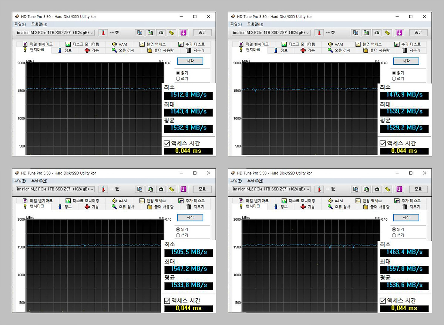Open 디스크 모니터링 tab in bottom-right window
444x325 pixels.
(298, 201)
